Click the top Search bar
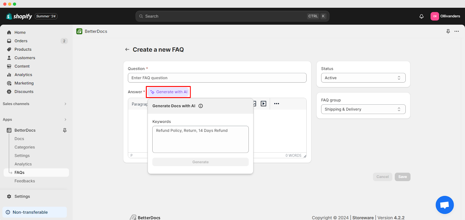This screenshot has height=220, width=465. coord(233,16)
